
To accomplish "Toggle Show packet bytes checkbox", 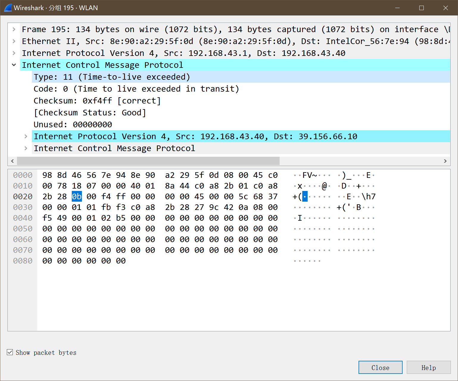I will 10,352.
